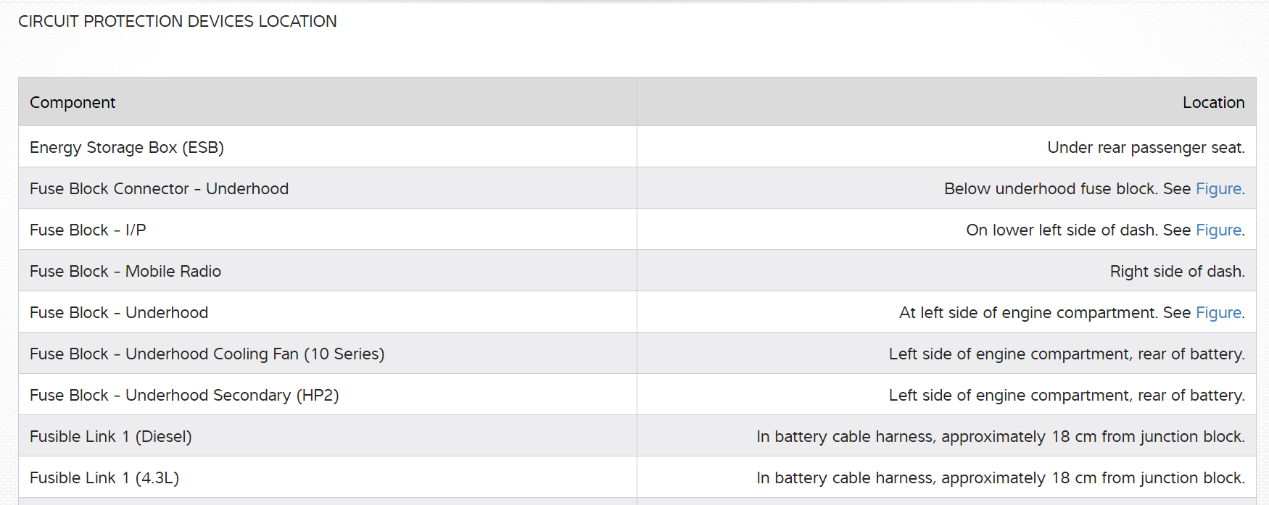Click the 'Right side of dash.' location text

tap(1177, 272)
